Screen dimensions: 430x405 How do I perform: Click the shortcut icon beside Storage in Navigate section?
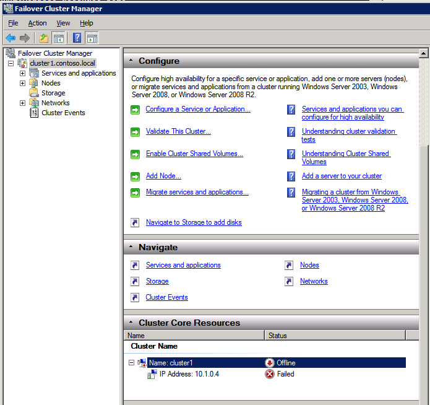tap(135, 281)
